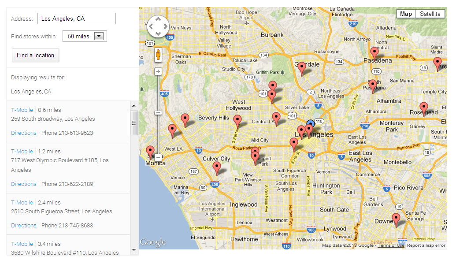Select the zoom out minus icon
456x260 pixels.
pos(158,113)
